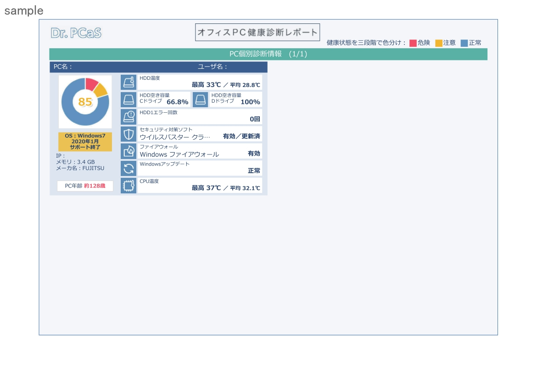The height and width of the screenshot is (379, 537).
Task: Click the ウイルスバスター クラ… software name
Action: 175,137
